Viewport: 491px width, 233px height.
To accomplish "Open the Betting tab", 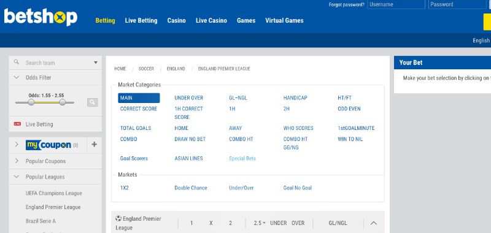I will coord(105,21).
